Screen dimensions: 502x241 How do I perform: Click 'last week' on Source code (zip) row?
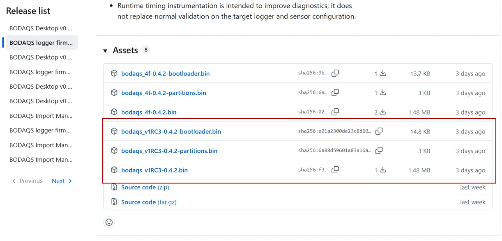[x=473, y=187]
